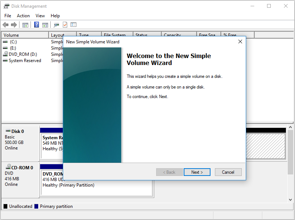Viewport: 295px width, 220px height.
Task: Sort by the File System column header
Action: (117, 35)
